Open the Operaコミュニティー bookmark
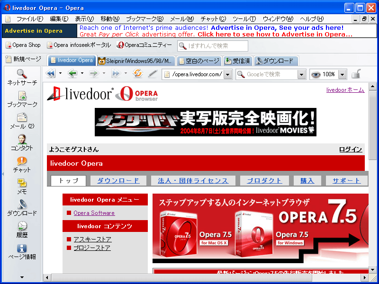This screenshot has width=379, height=284. pos(144,45)
